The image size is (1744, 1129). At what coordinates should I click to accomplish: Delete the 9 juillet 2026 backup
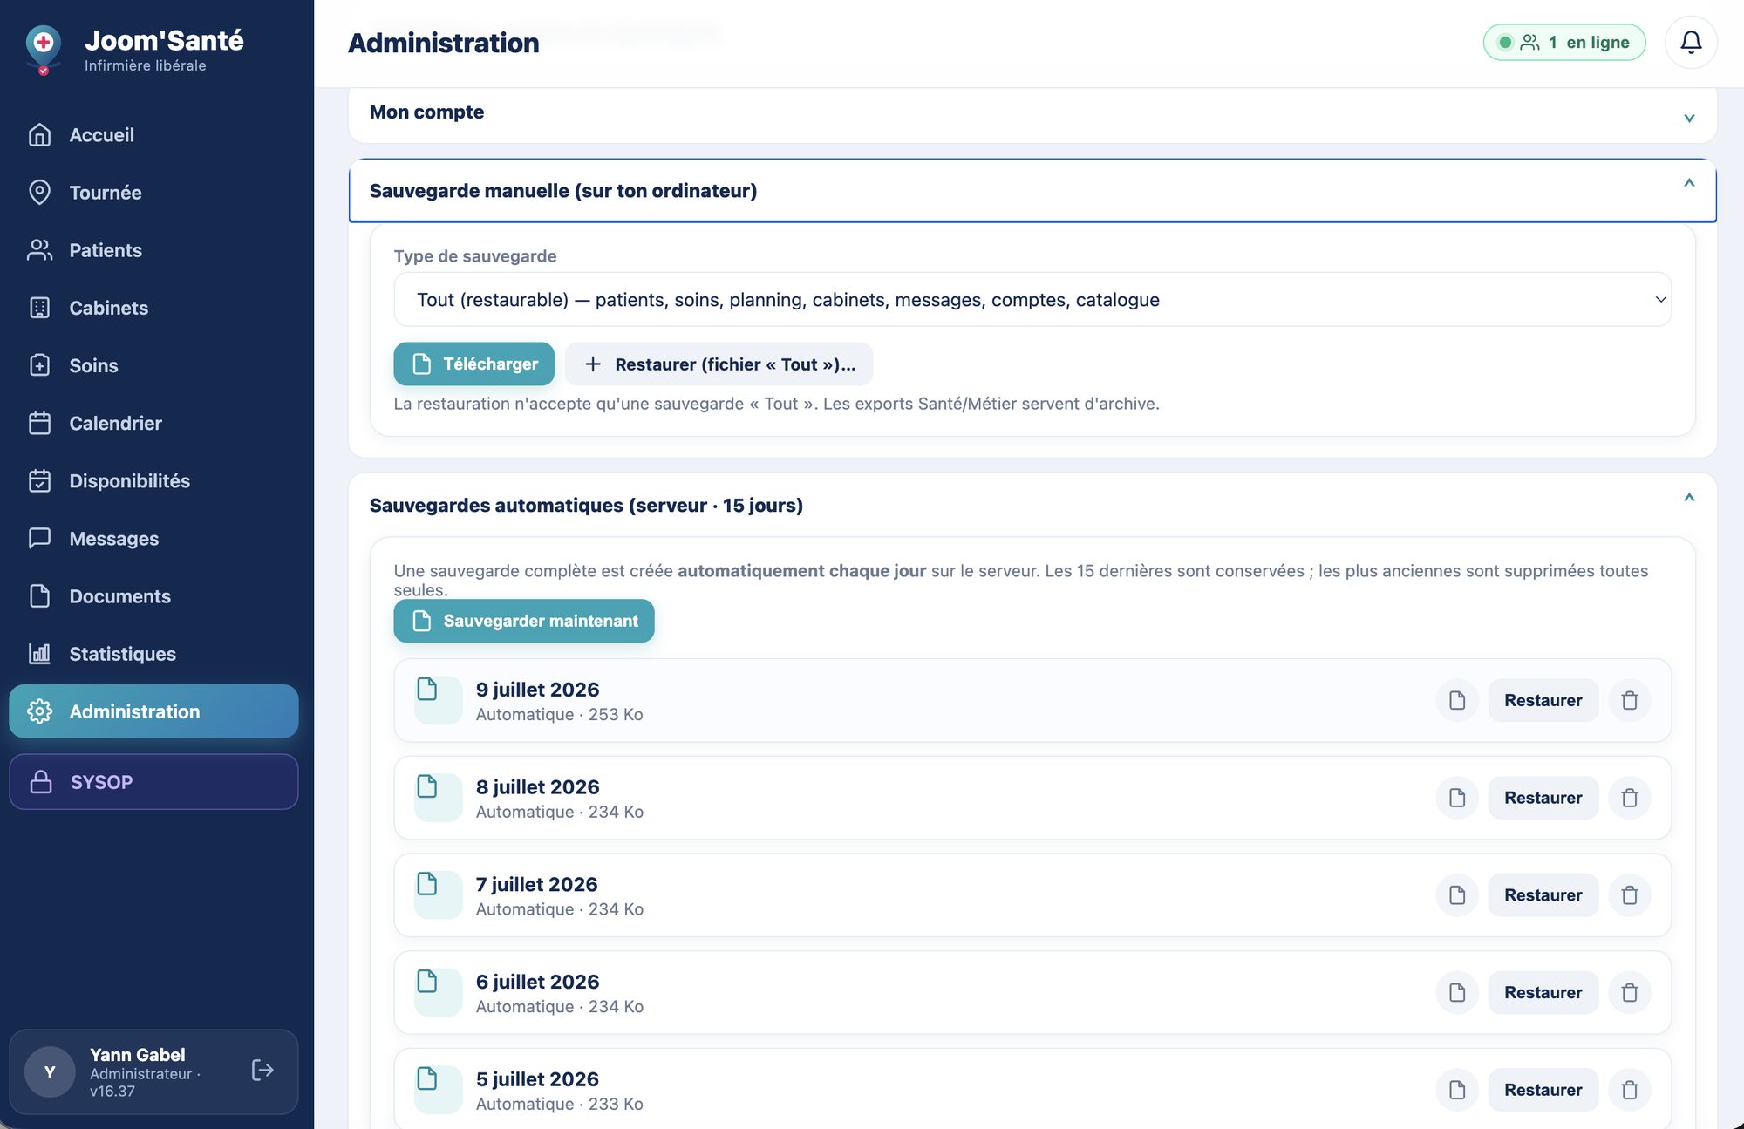coord(1630,700)
